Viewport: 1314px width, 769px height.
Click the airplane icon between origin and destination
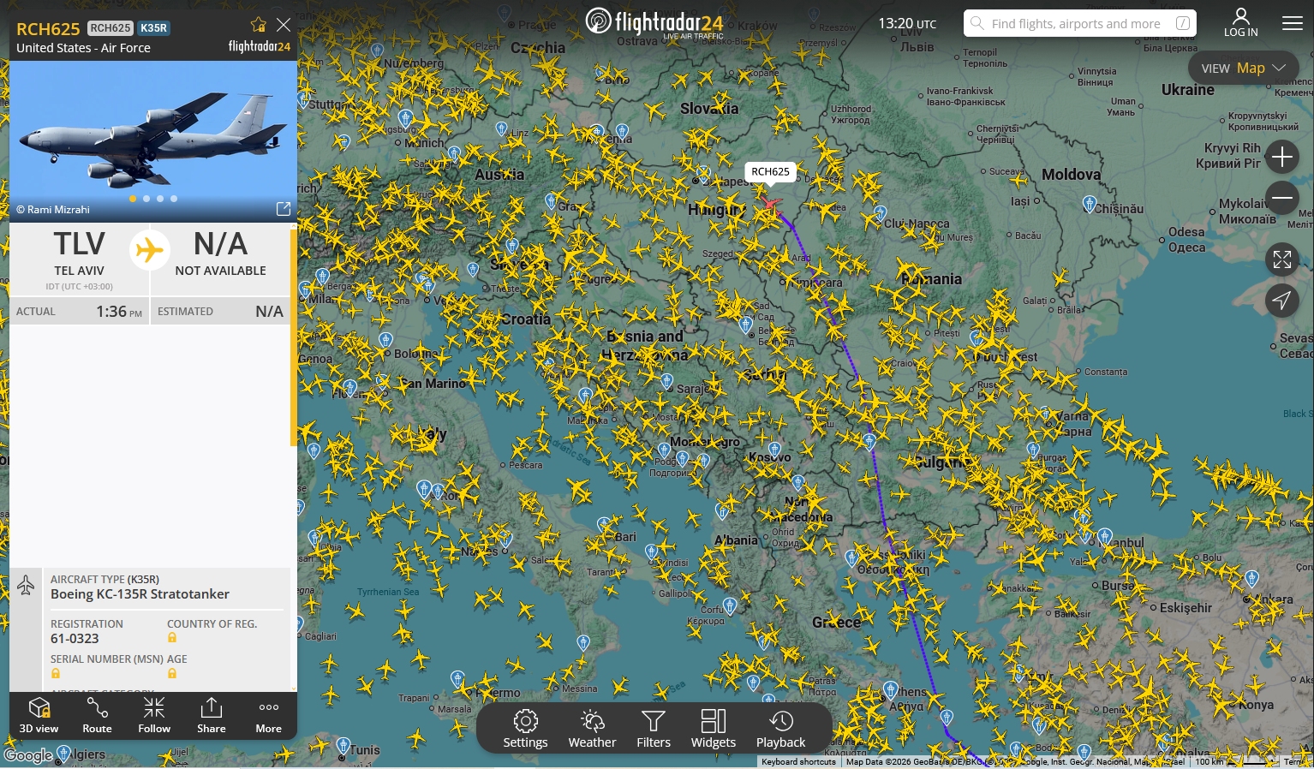tap(150, 250)
